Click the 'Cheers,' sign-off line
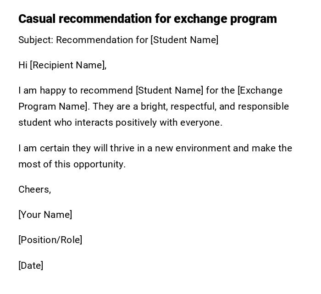 (x=34, y=189)
